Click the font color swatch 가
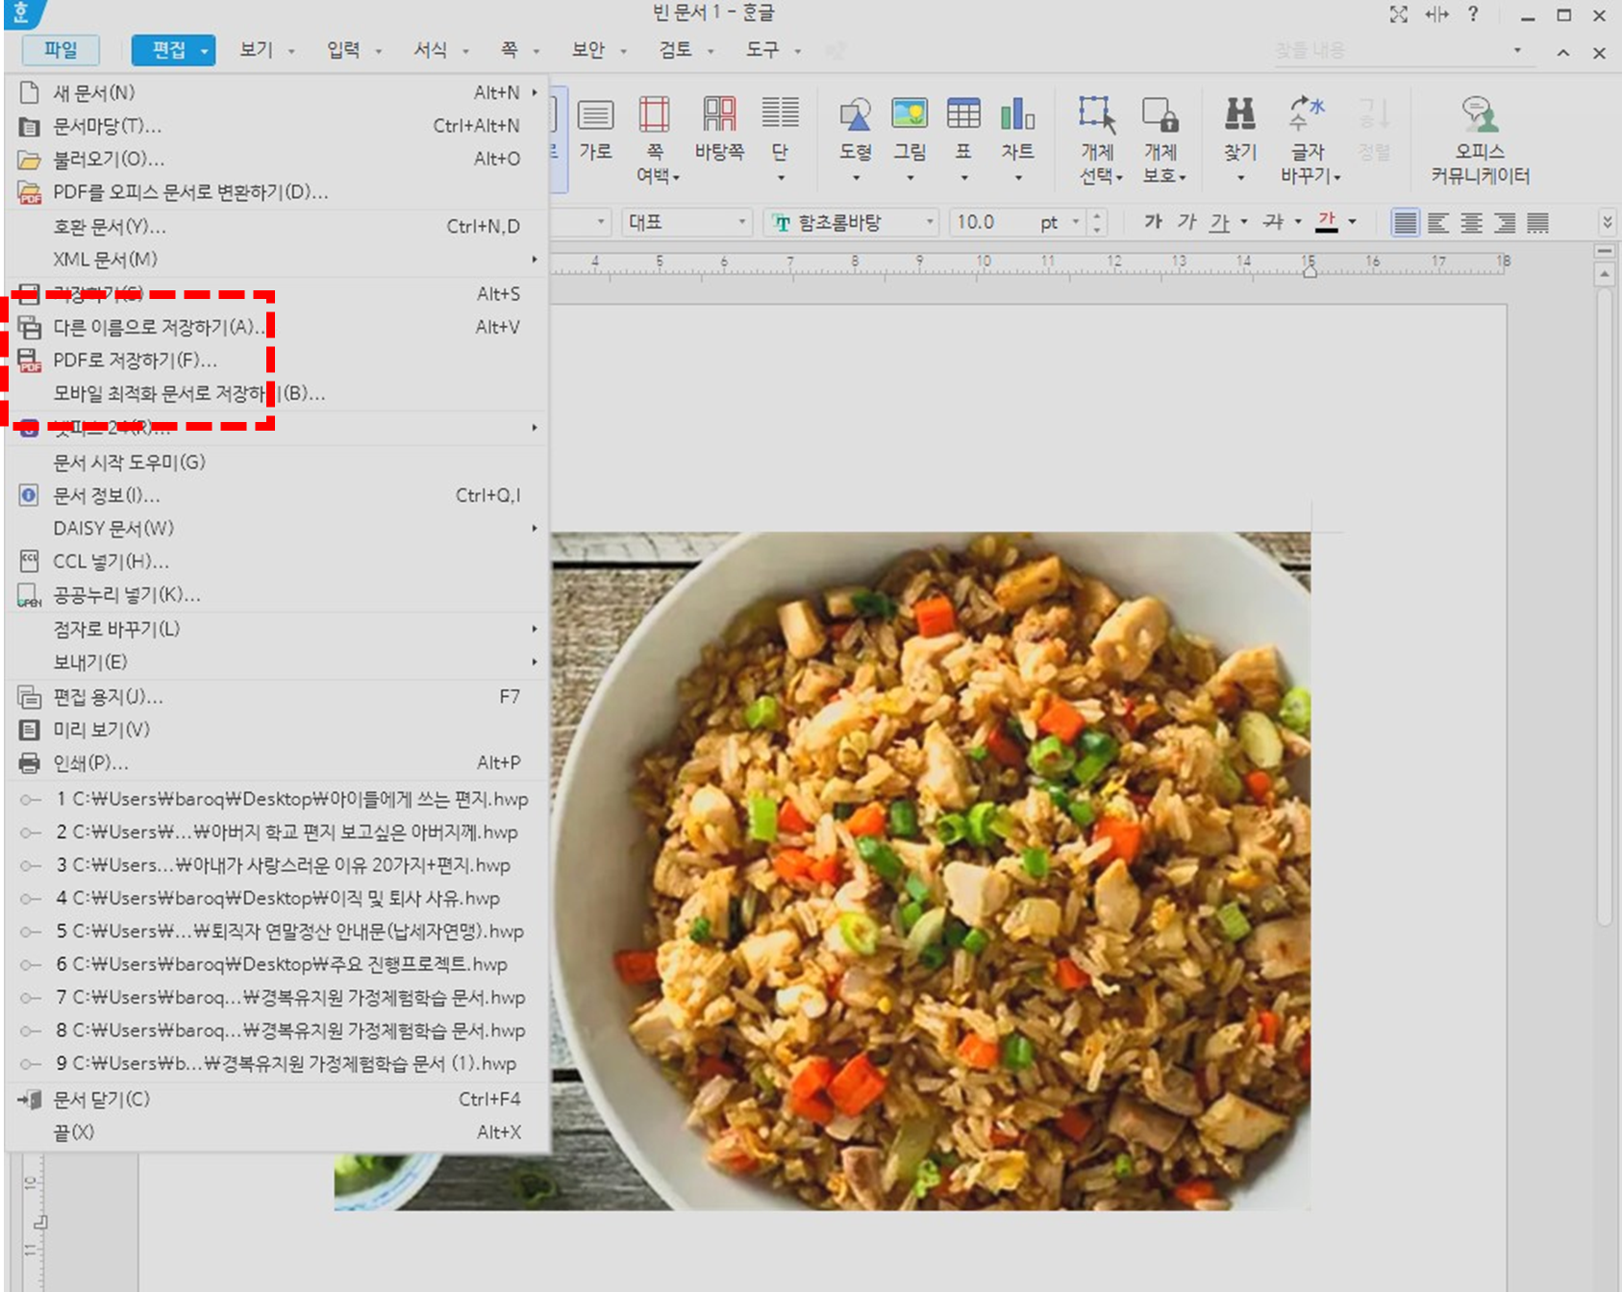 (1327, 222)
